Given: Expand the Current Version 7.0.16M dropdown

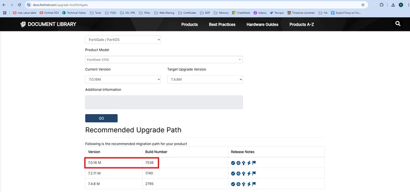Looking at the screenshot, I should coord(123,80).
